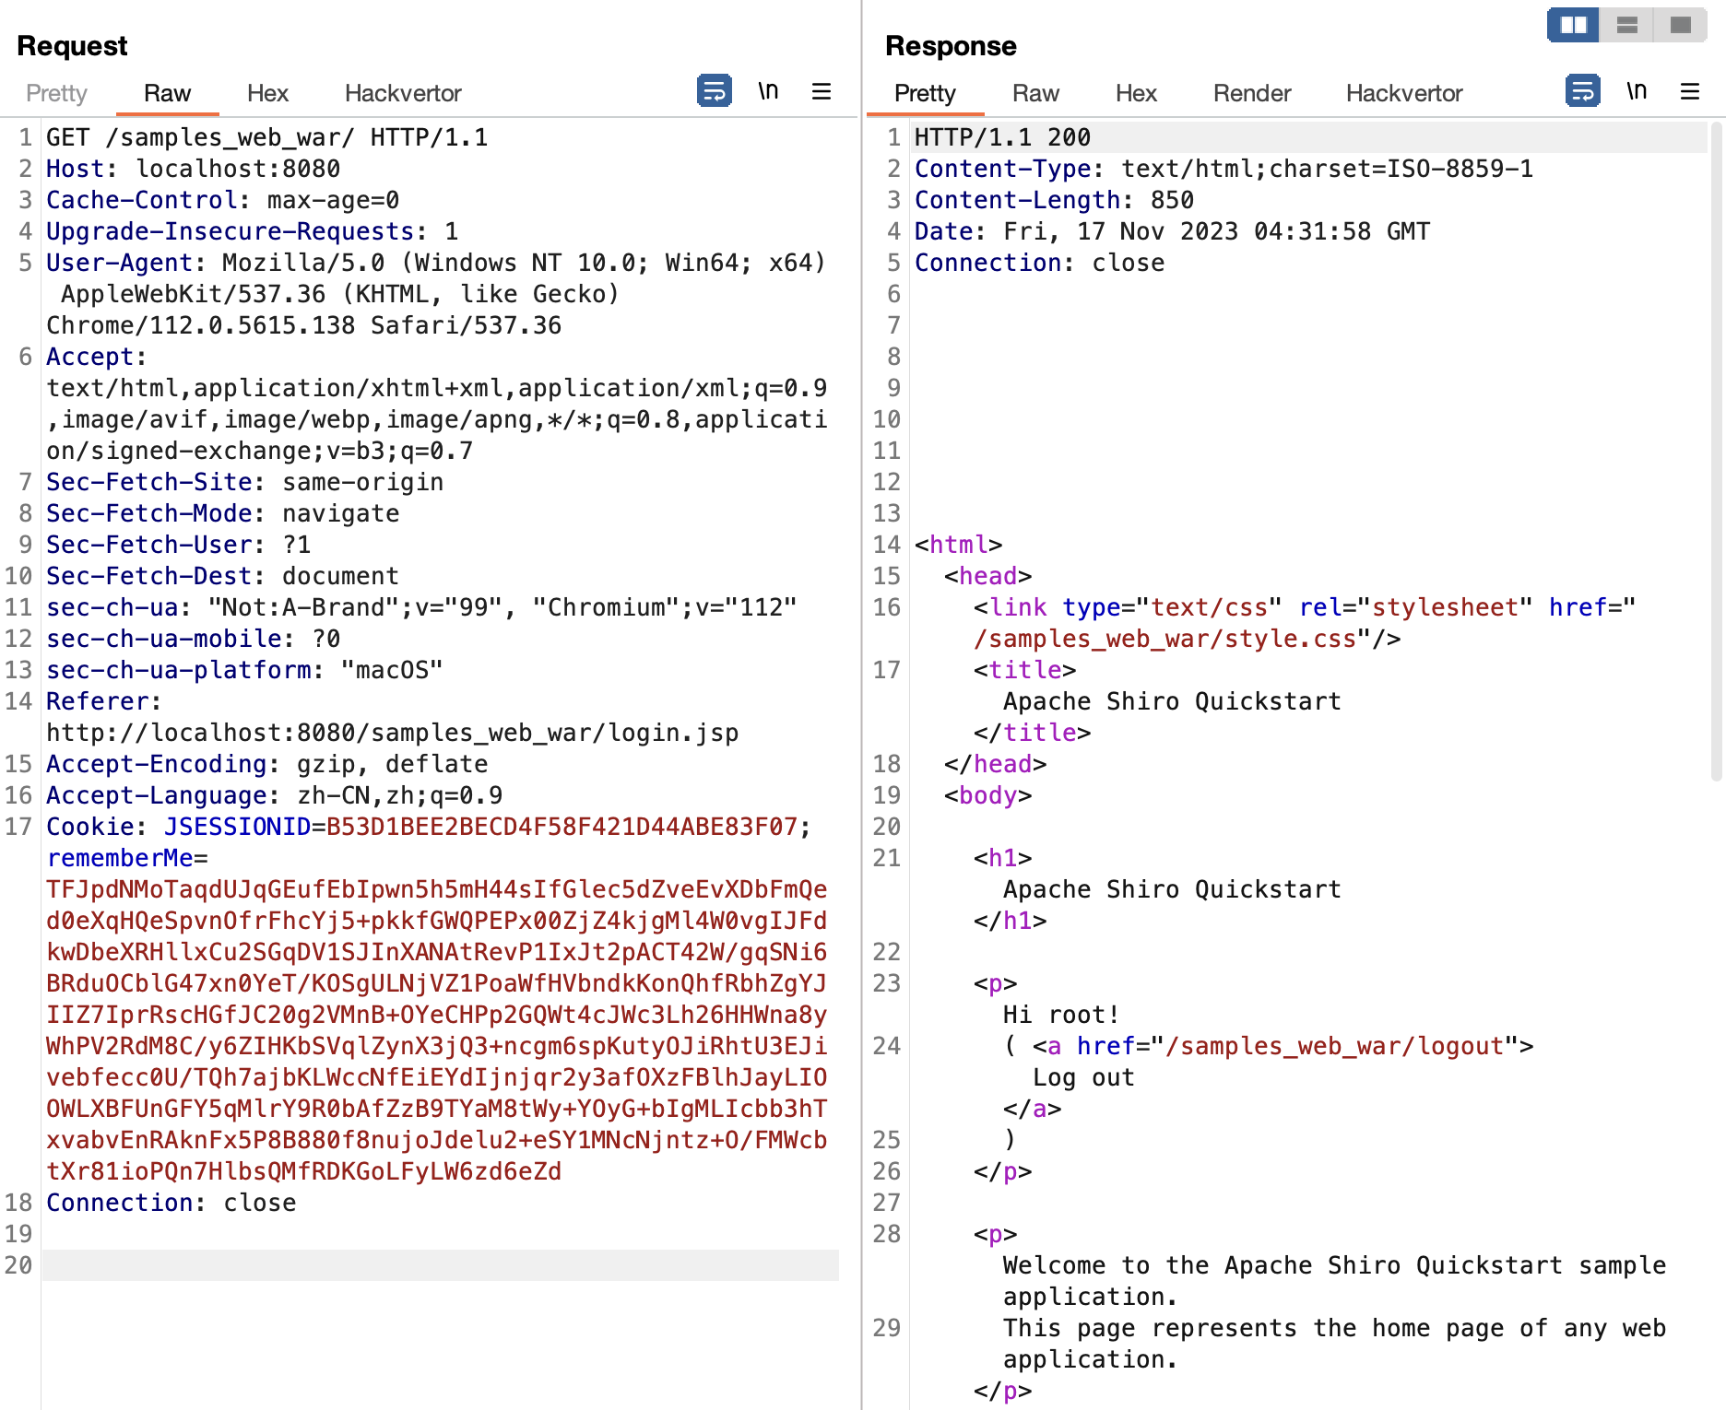The image size is (1726, 1410).
Task: Switch Response view to Hex tab
Action: click(x=1136, y=93)
